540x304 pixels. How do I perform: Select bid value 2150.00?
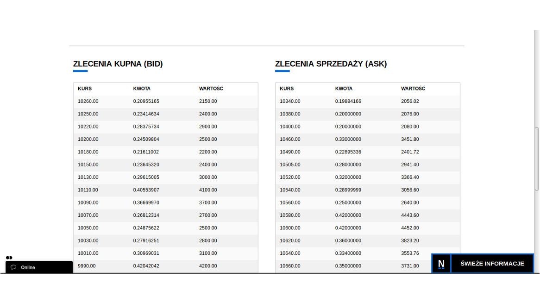208,101
